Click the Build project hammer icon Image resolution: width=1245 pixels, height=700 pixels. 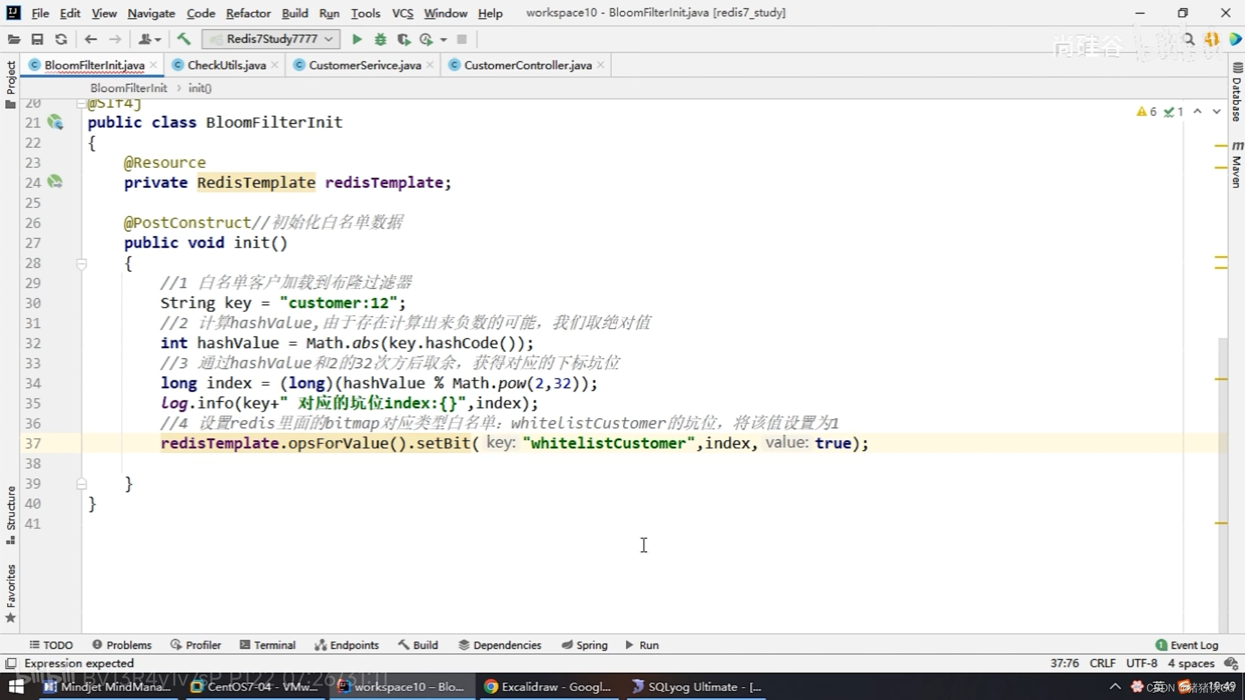point(183,40)
